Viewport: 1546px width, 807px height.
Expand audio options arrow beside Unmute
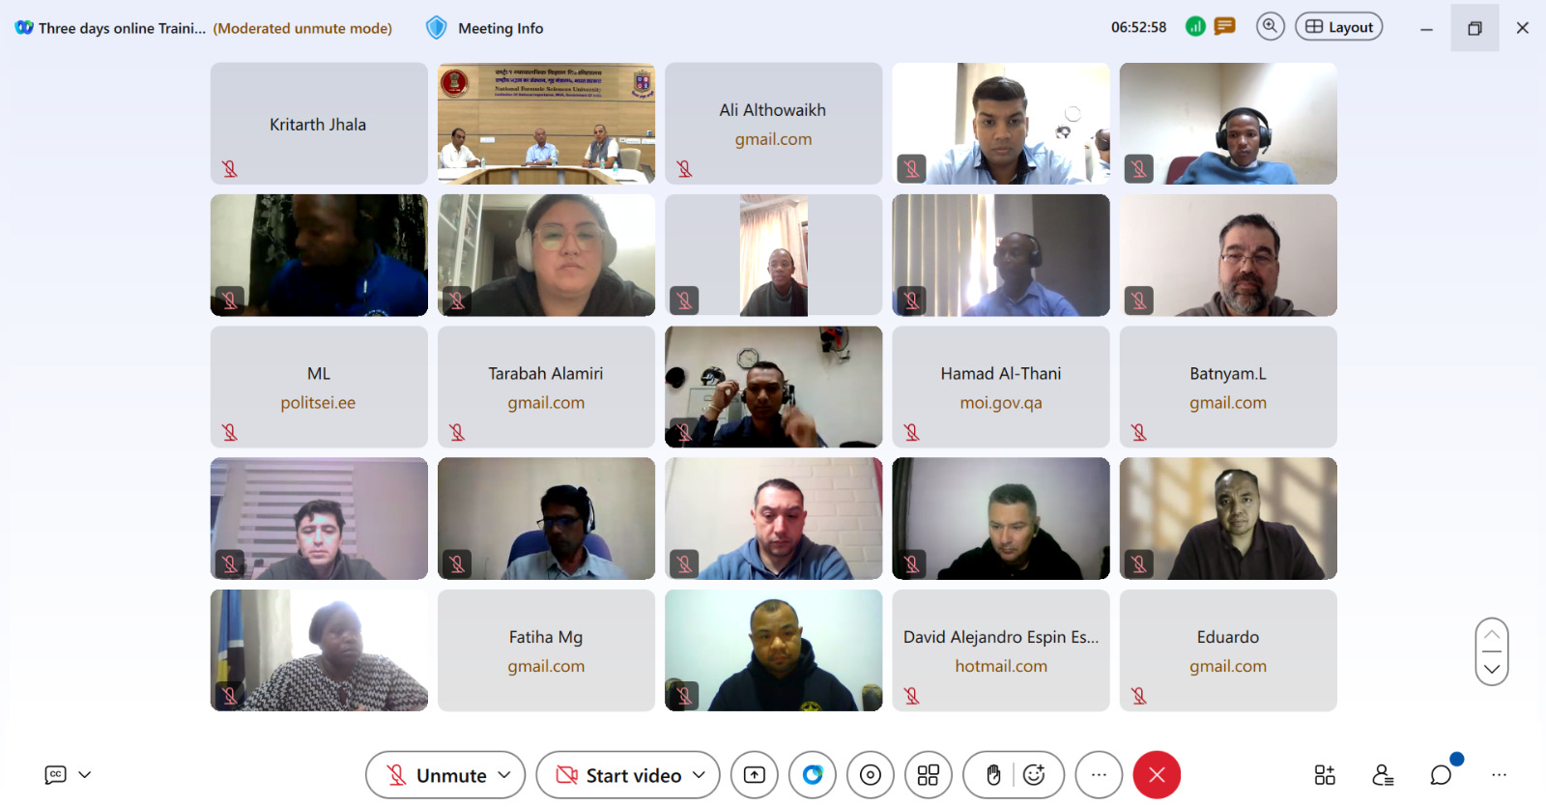point(504,775)
